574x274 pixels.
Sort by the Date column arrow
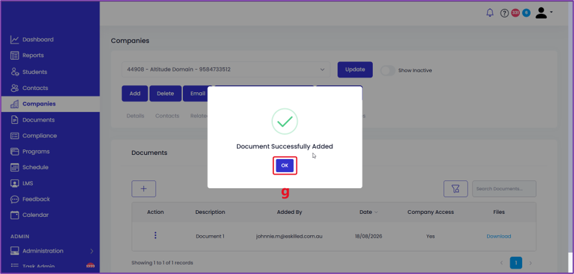click(376, 212)
